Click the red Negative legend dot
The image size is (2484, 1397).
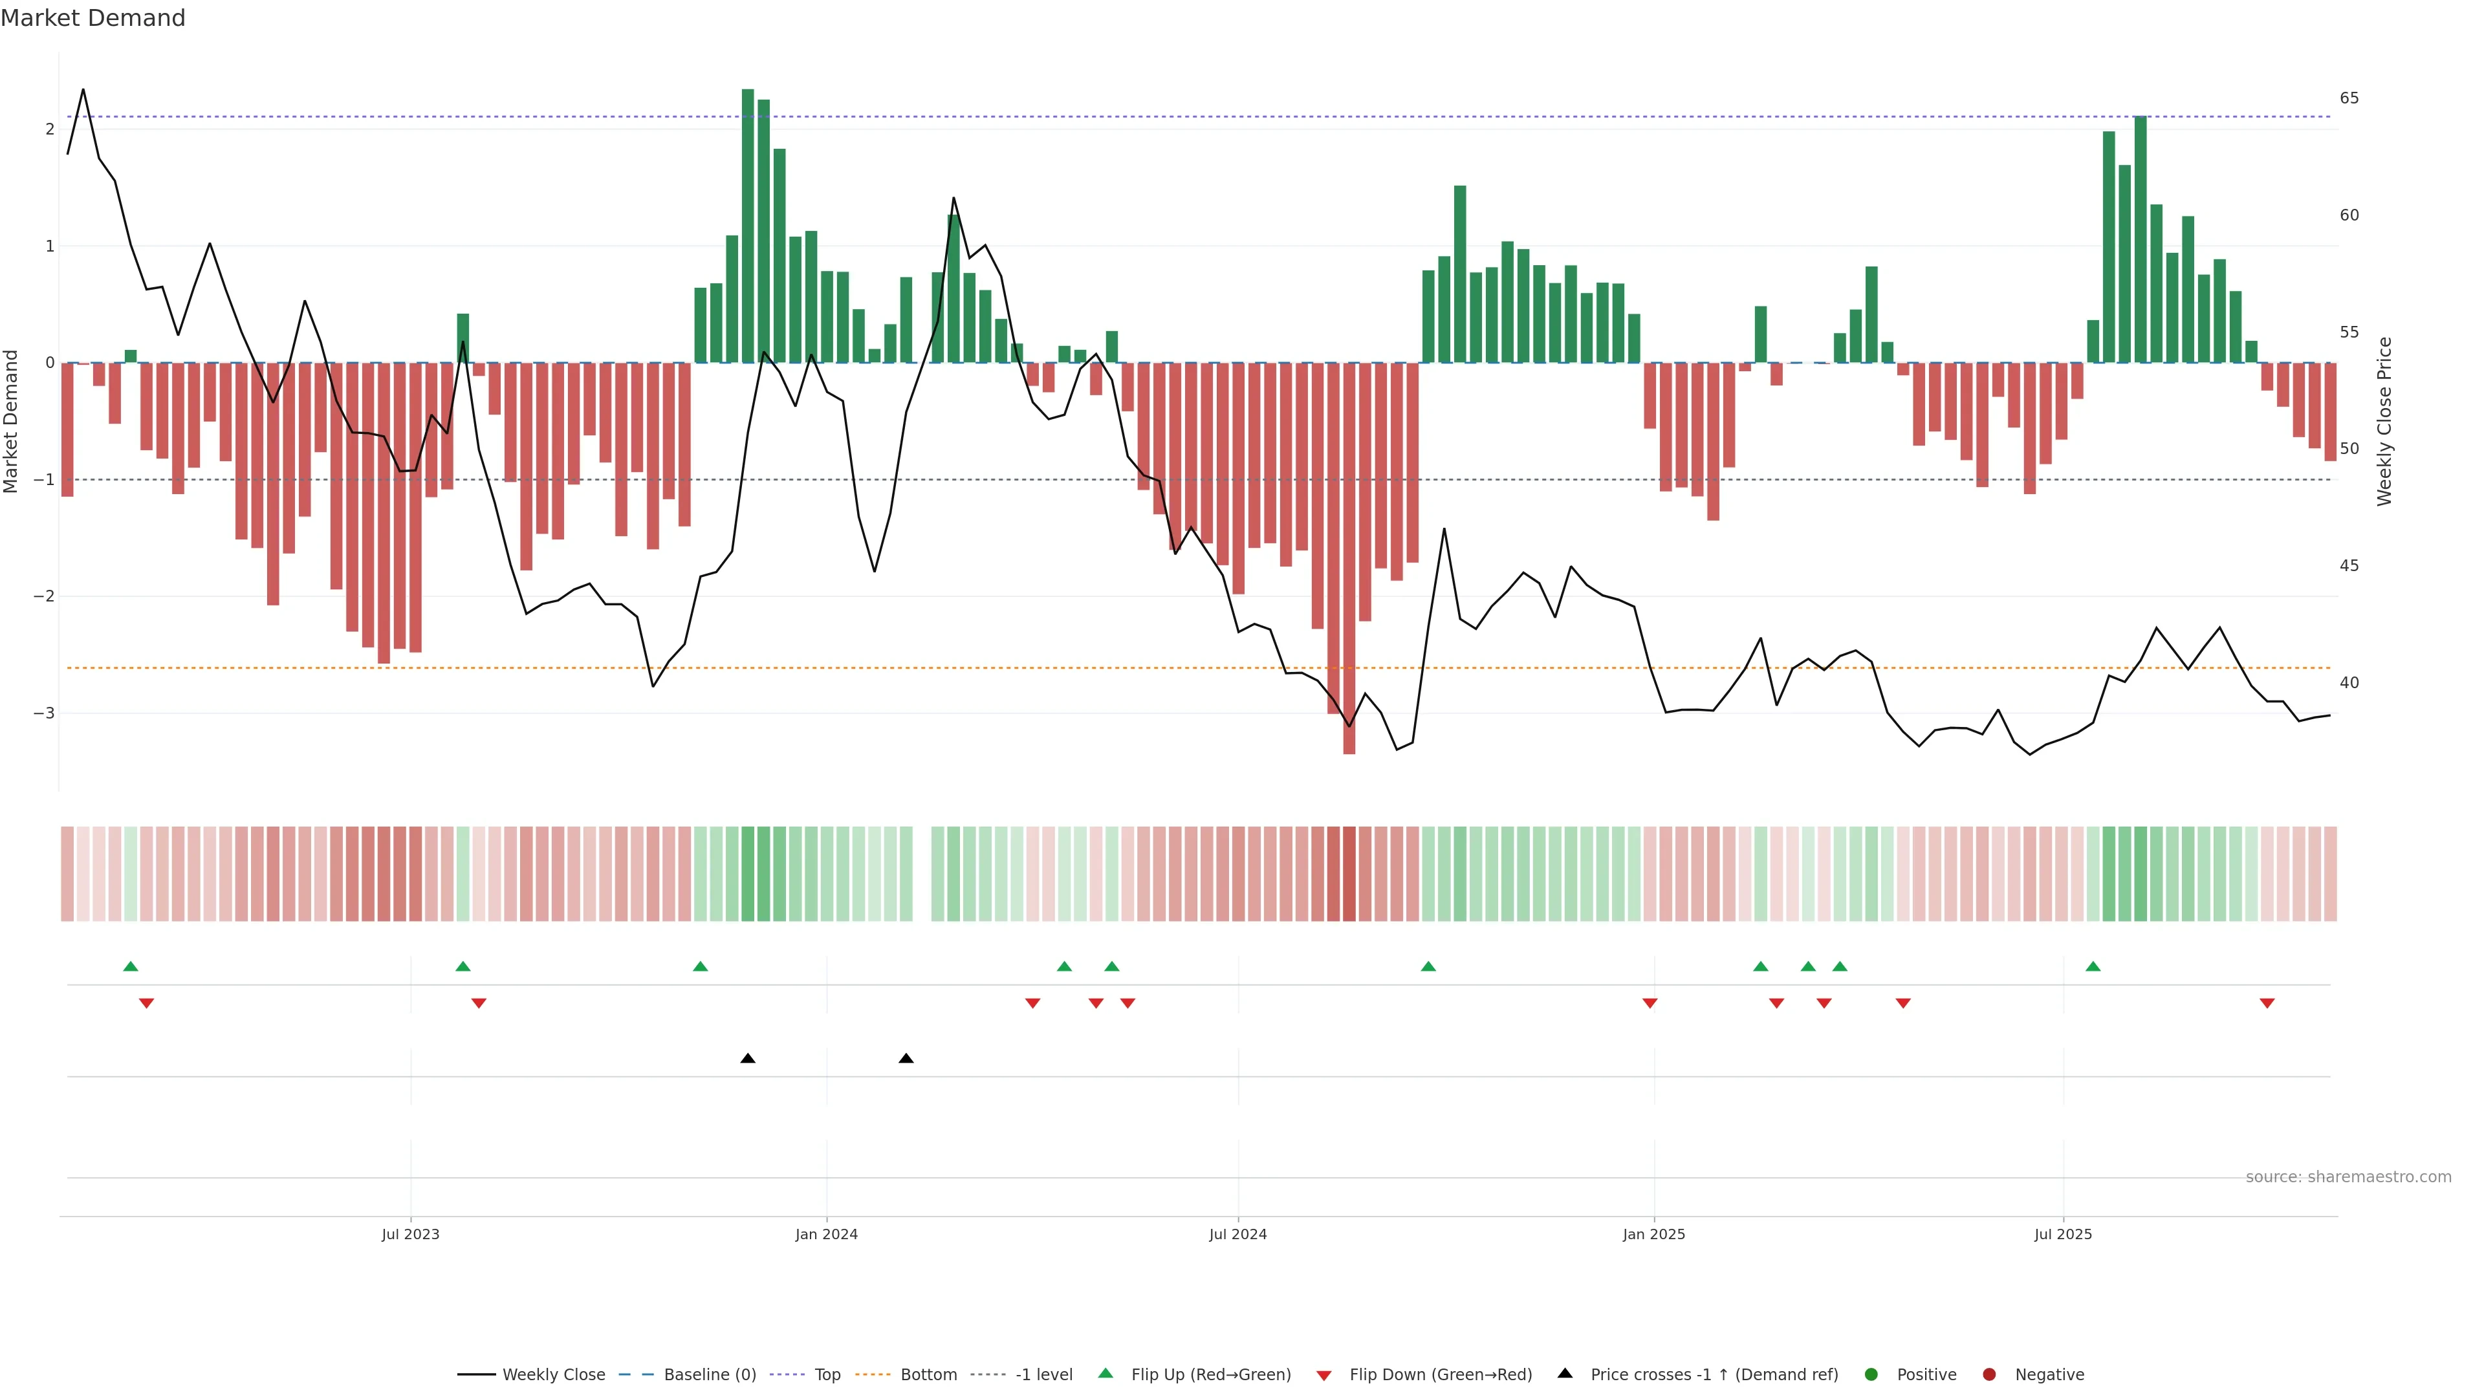click(1989, 1375)
